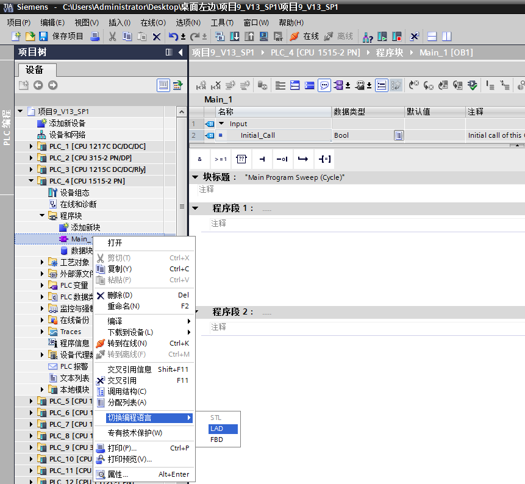This screenshot has width=525, height=484.
Task: Click PLC_4 [CPU 1515-2 PN] in the breadcrumb
Action: pyautogui.click(x=315, y=52)
